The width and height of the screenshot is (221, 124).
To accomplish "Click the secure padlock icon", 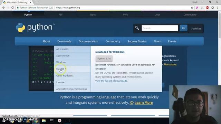I will coord(18,8).
